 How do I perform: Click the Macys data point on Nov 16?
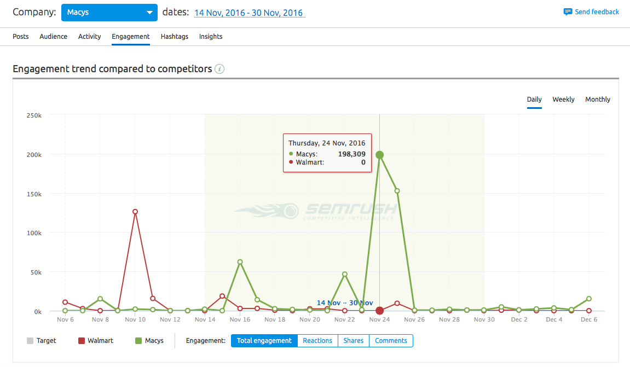coord(240,262)
